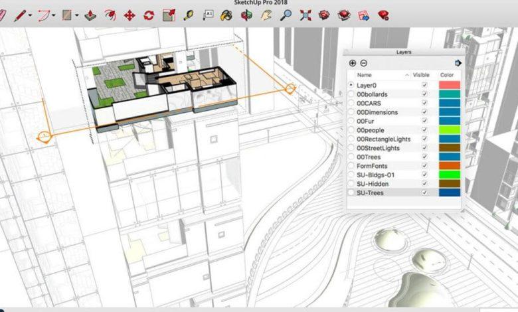Open the Extension Warehouse

point(344,15)
